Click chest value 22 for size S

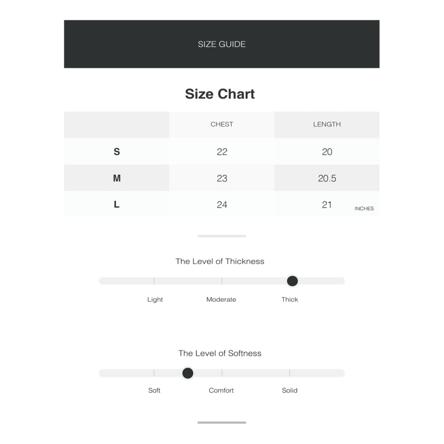(x=222, y=152)
